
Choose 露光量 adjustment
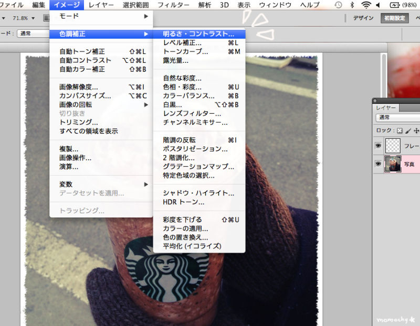(199, 60)
